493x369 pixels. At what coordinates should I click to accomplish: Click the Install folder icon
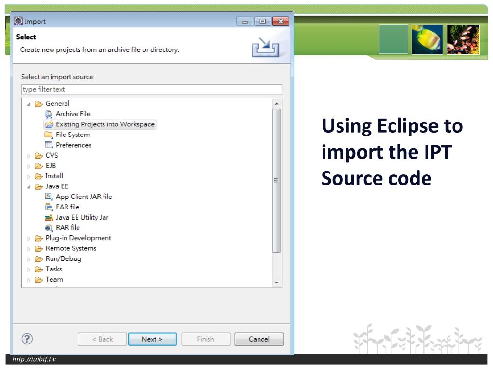click(39, 176)
